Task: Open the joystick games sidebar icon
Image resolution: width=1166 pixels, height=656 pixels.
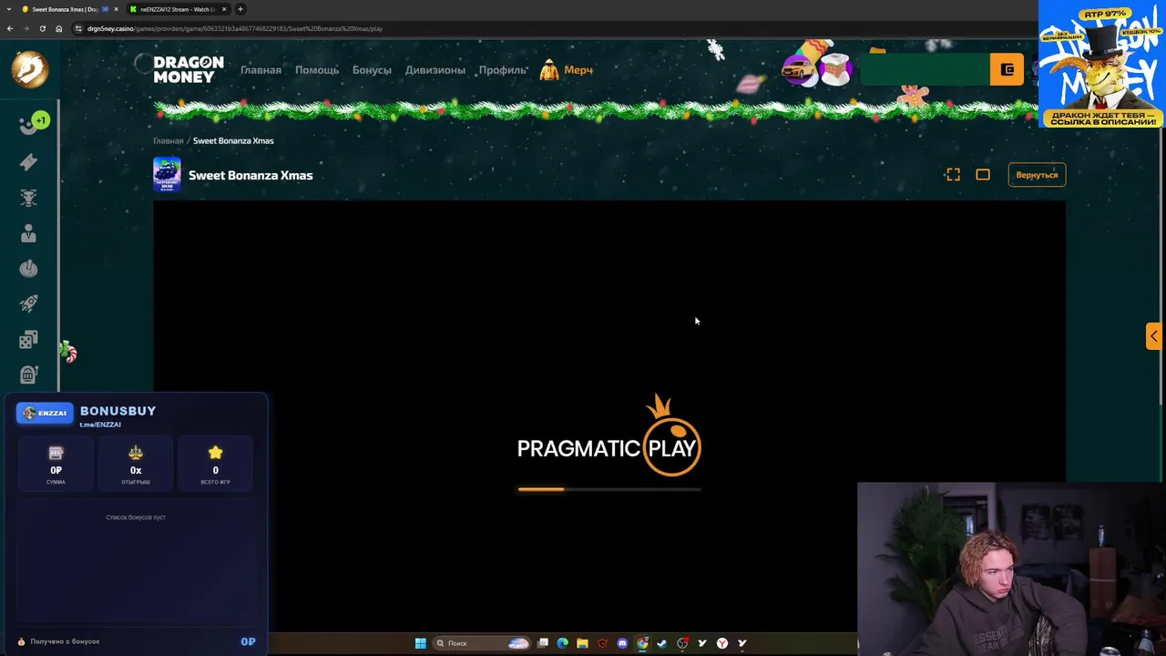Action: [x=28, y=269]
